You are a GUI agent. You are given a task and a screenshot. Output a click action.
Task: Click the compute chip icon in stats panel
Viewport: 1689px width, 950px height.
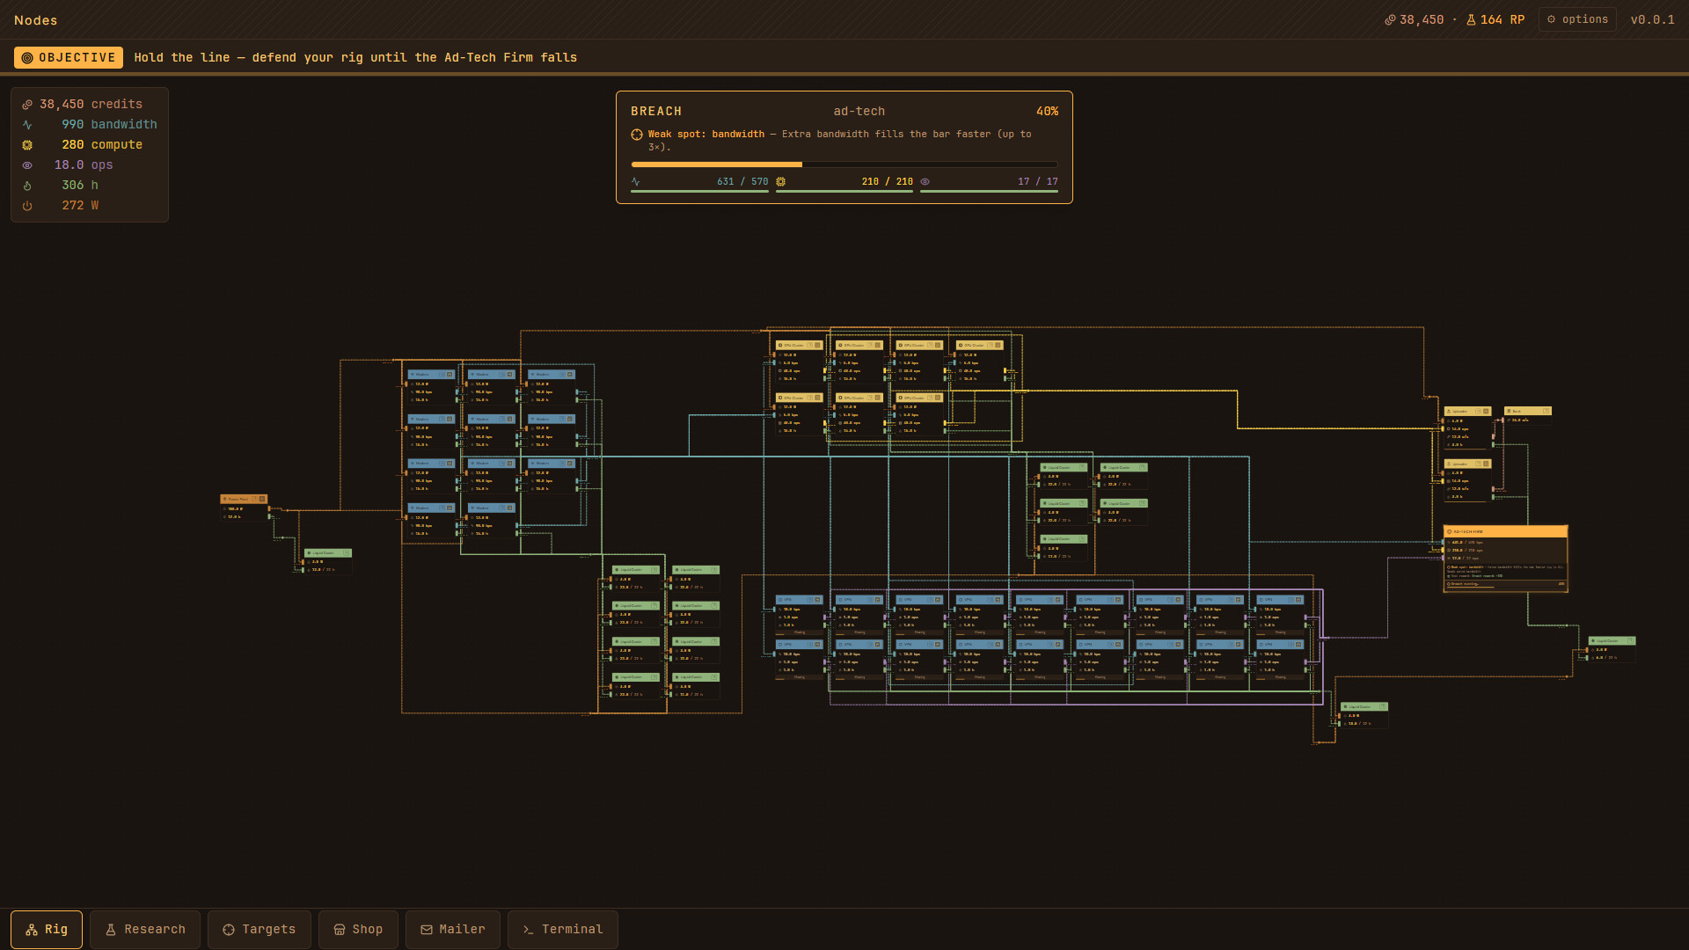pyautogui.click(x=27, y=145)
